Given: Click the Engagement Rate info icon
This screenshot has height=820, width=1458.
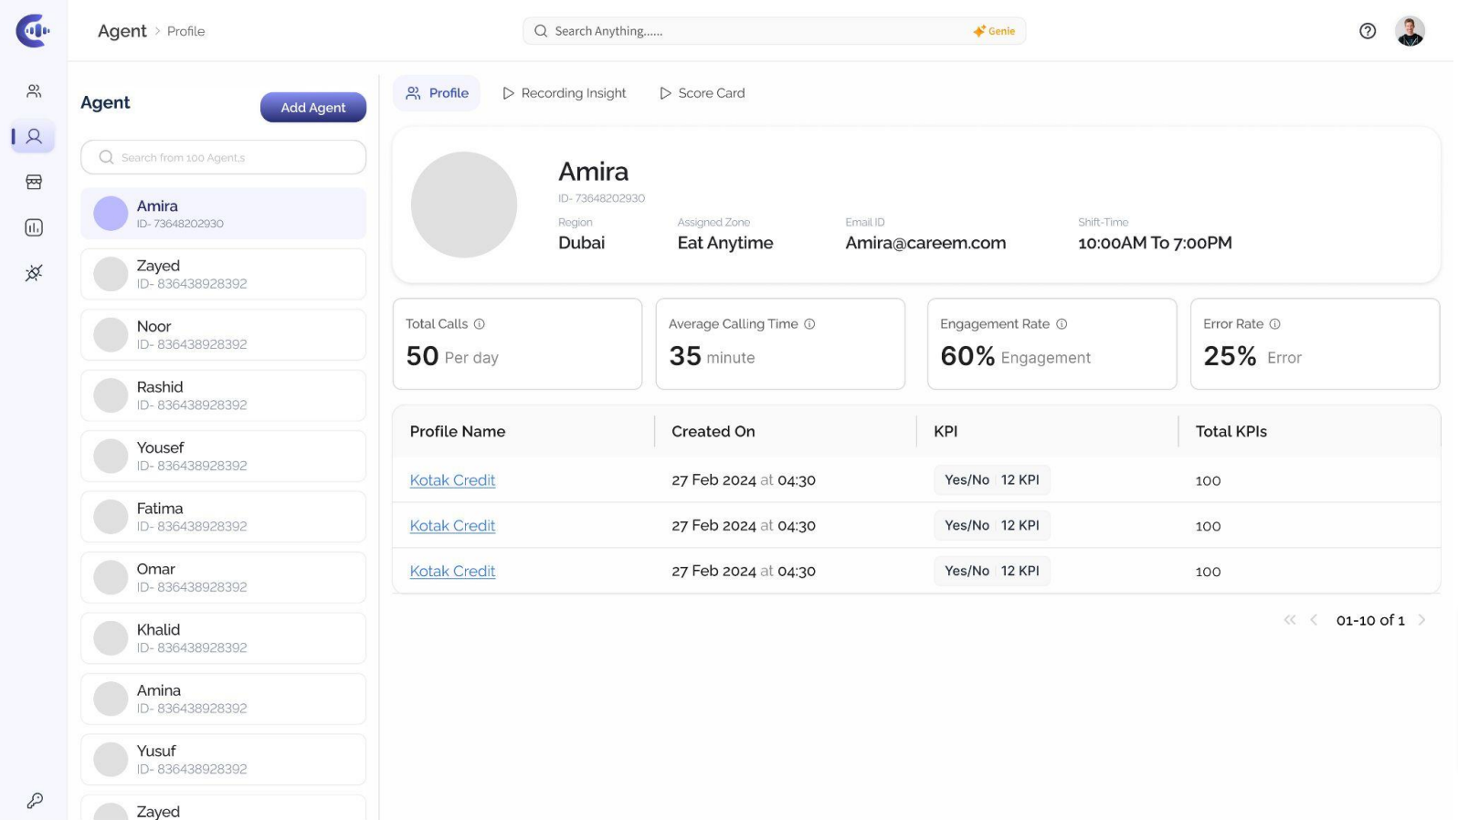Looking at the screenshot, I should pos(1062,324).
